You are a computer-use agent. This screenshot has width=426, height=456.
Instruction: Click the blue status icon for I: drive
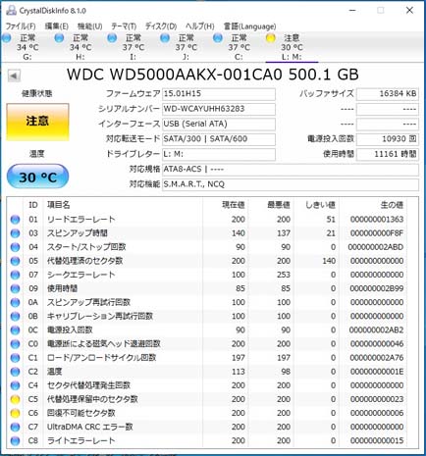(x=112, y=38)
